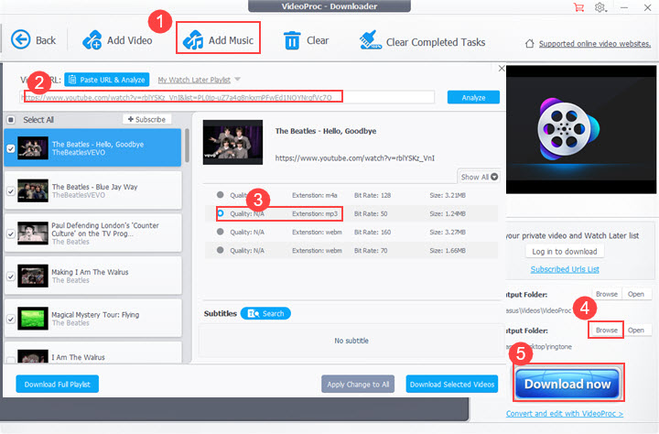Screen dimensions: 659x434
Task: Click the home icon beside Supported websites
Action: click(x=530, y=43)
